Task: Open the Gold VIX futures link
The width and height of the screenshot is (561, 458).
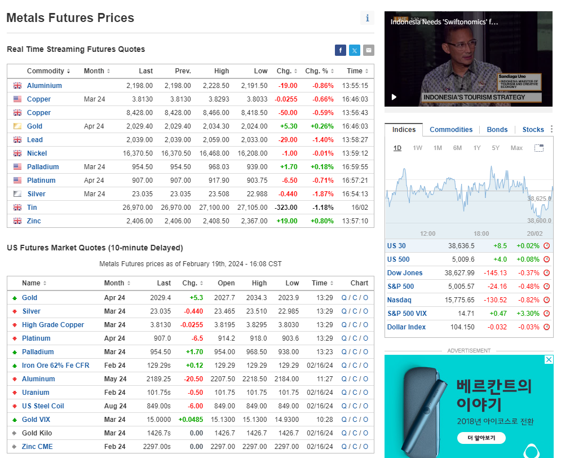Action: click(x=36, y=420)
